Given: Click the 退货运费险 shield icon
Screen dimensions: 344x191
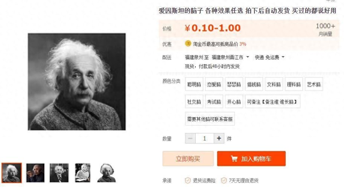Looking at the screenshot, I should click(x=187, y=180).
